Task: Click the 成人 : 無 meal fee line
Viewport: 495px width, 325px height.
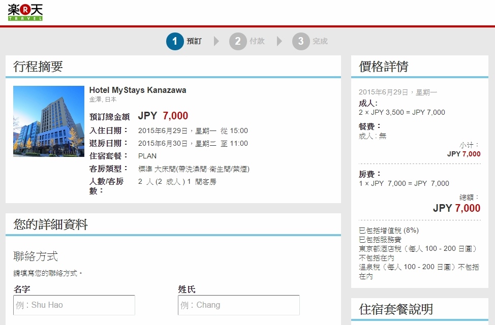Action: [373, 136]
